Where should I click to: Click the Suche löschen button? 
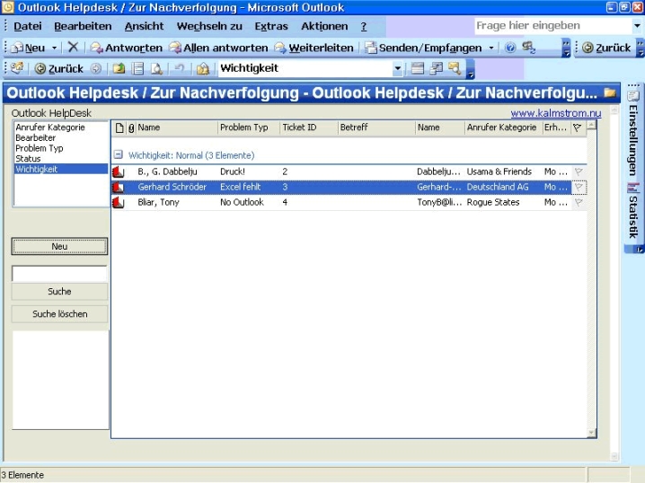tap(59, 314)
